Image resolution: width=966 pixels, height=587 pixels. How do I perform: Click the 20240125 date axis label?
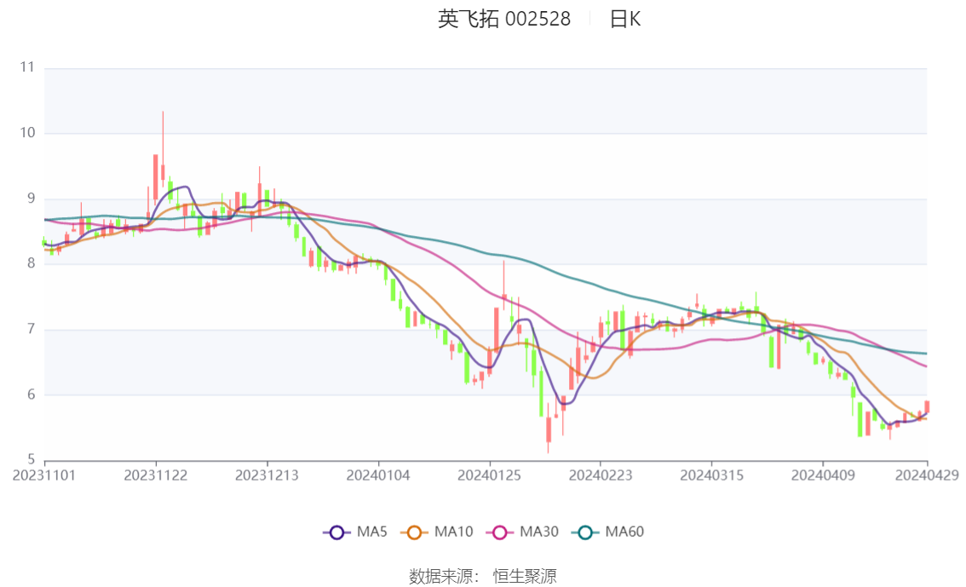click(x=489, y=475)
